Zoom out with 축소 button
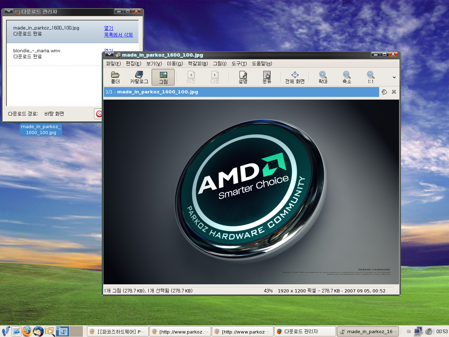 click(x=347, y=77)
